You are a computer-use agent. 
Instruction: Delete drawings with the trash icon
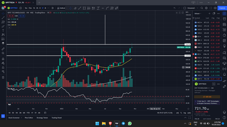[3, 78]
